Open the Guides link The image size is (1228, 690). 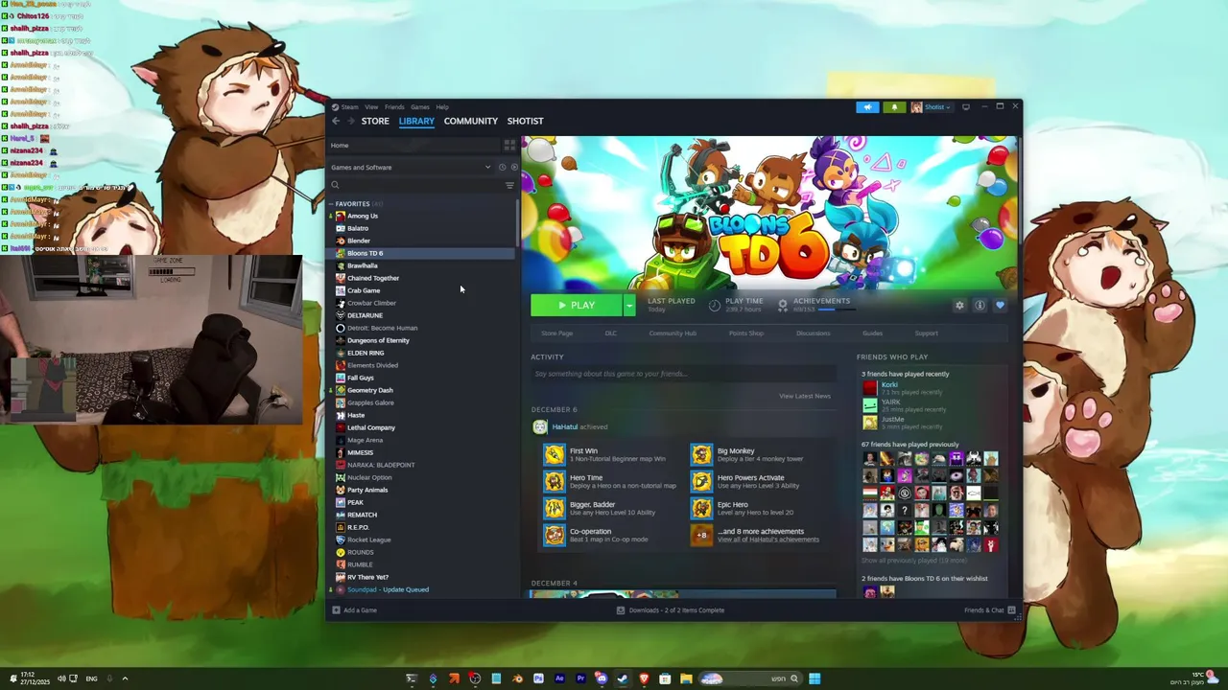(872, 333)
